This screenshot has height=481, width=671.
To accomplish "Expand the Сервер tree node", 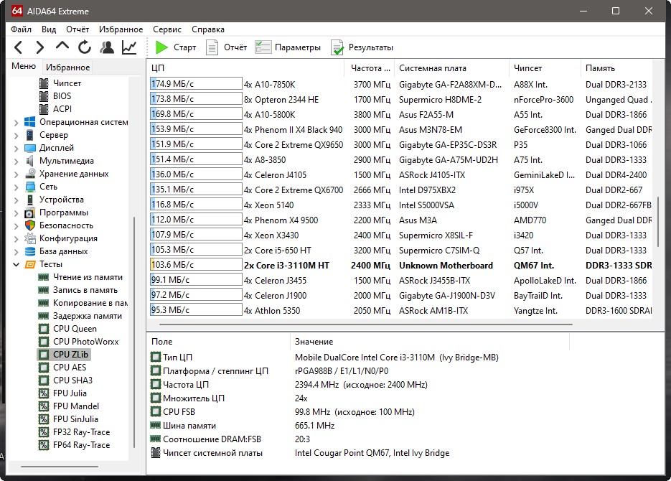I will [17, 136].
